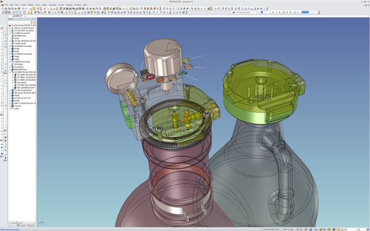This screenshot has height=231, width=370.
Task: Select the 393 CARTRIDGE Part75 tree row
Action: [x=24, y=88]
